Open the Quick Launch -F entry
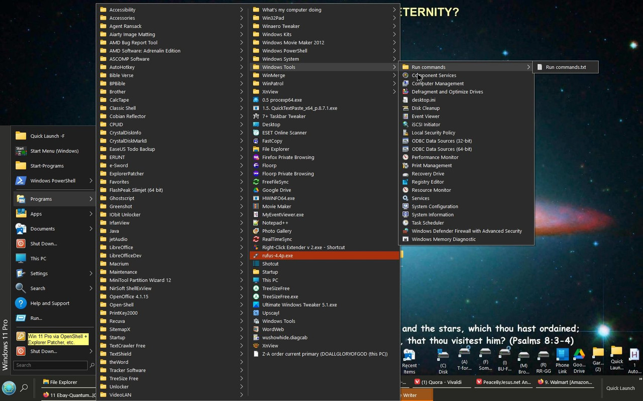 pos(54,136)
